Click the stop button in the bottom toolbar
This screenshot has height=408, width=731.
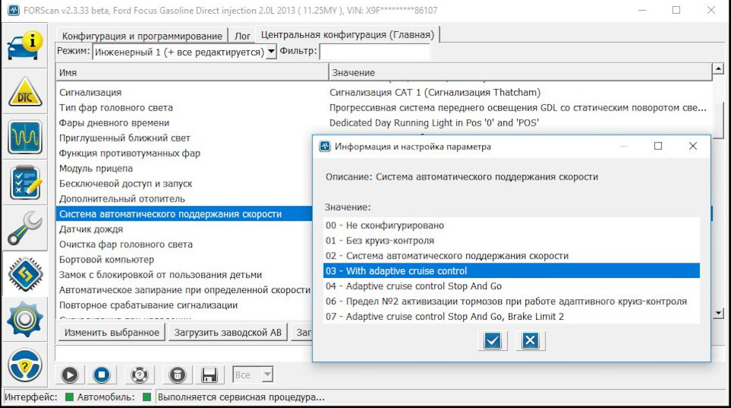[101, 375]
